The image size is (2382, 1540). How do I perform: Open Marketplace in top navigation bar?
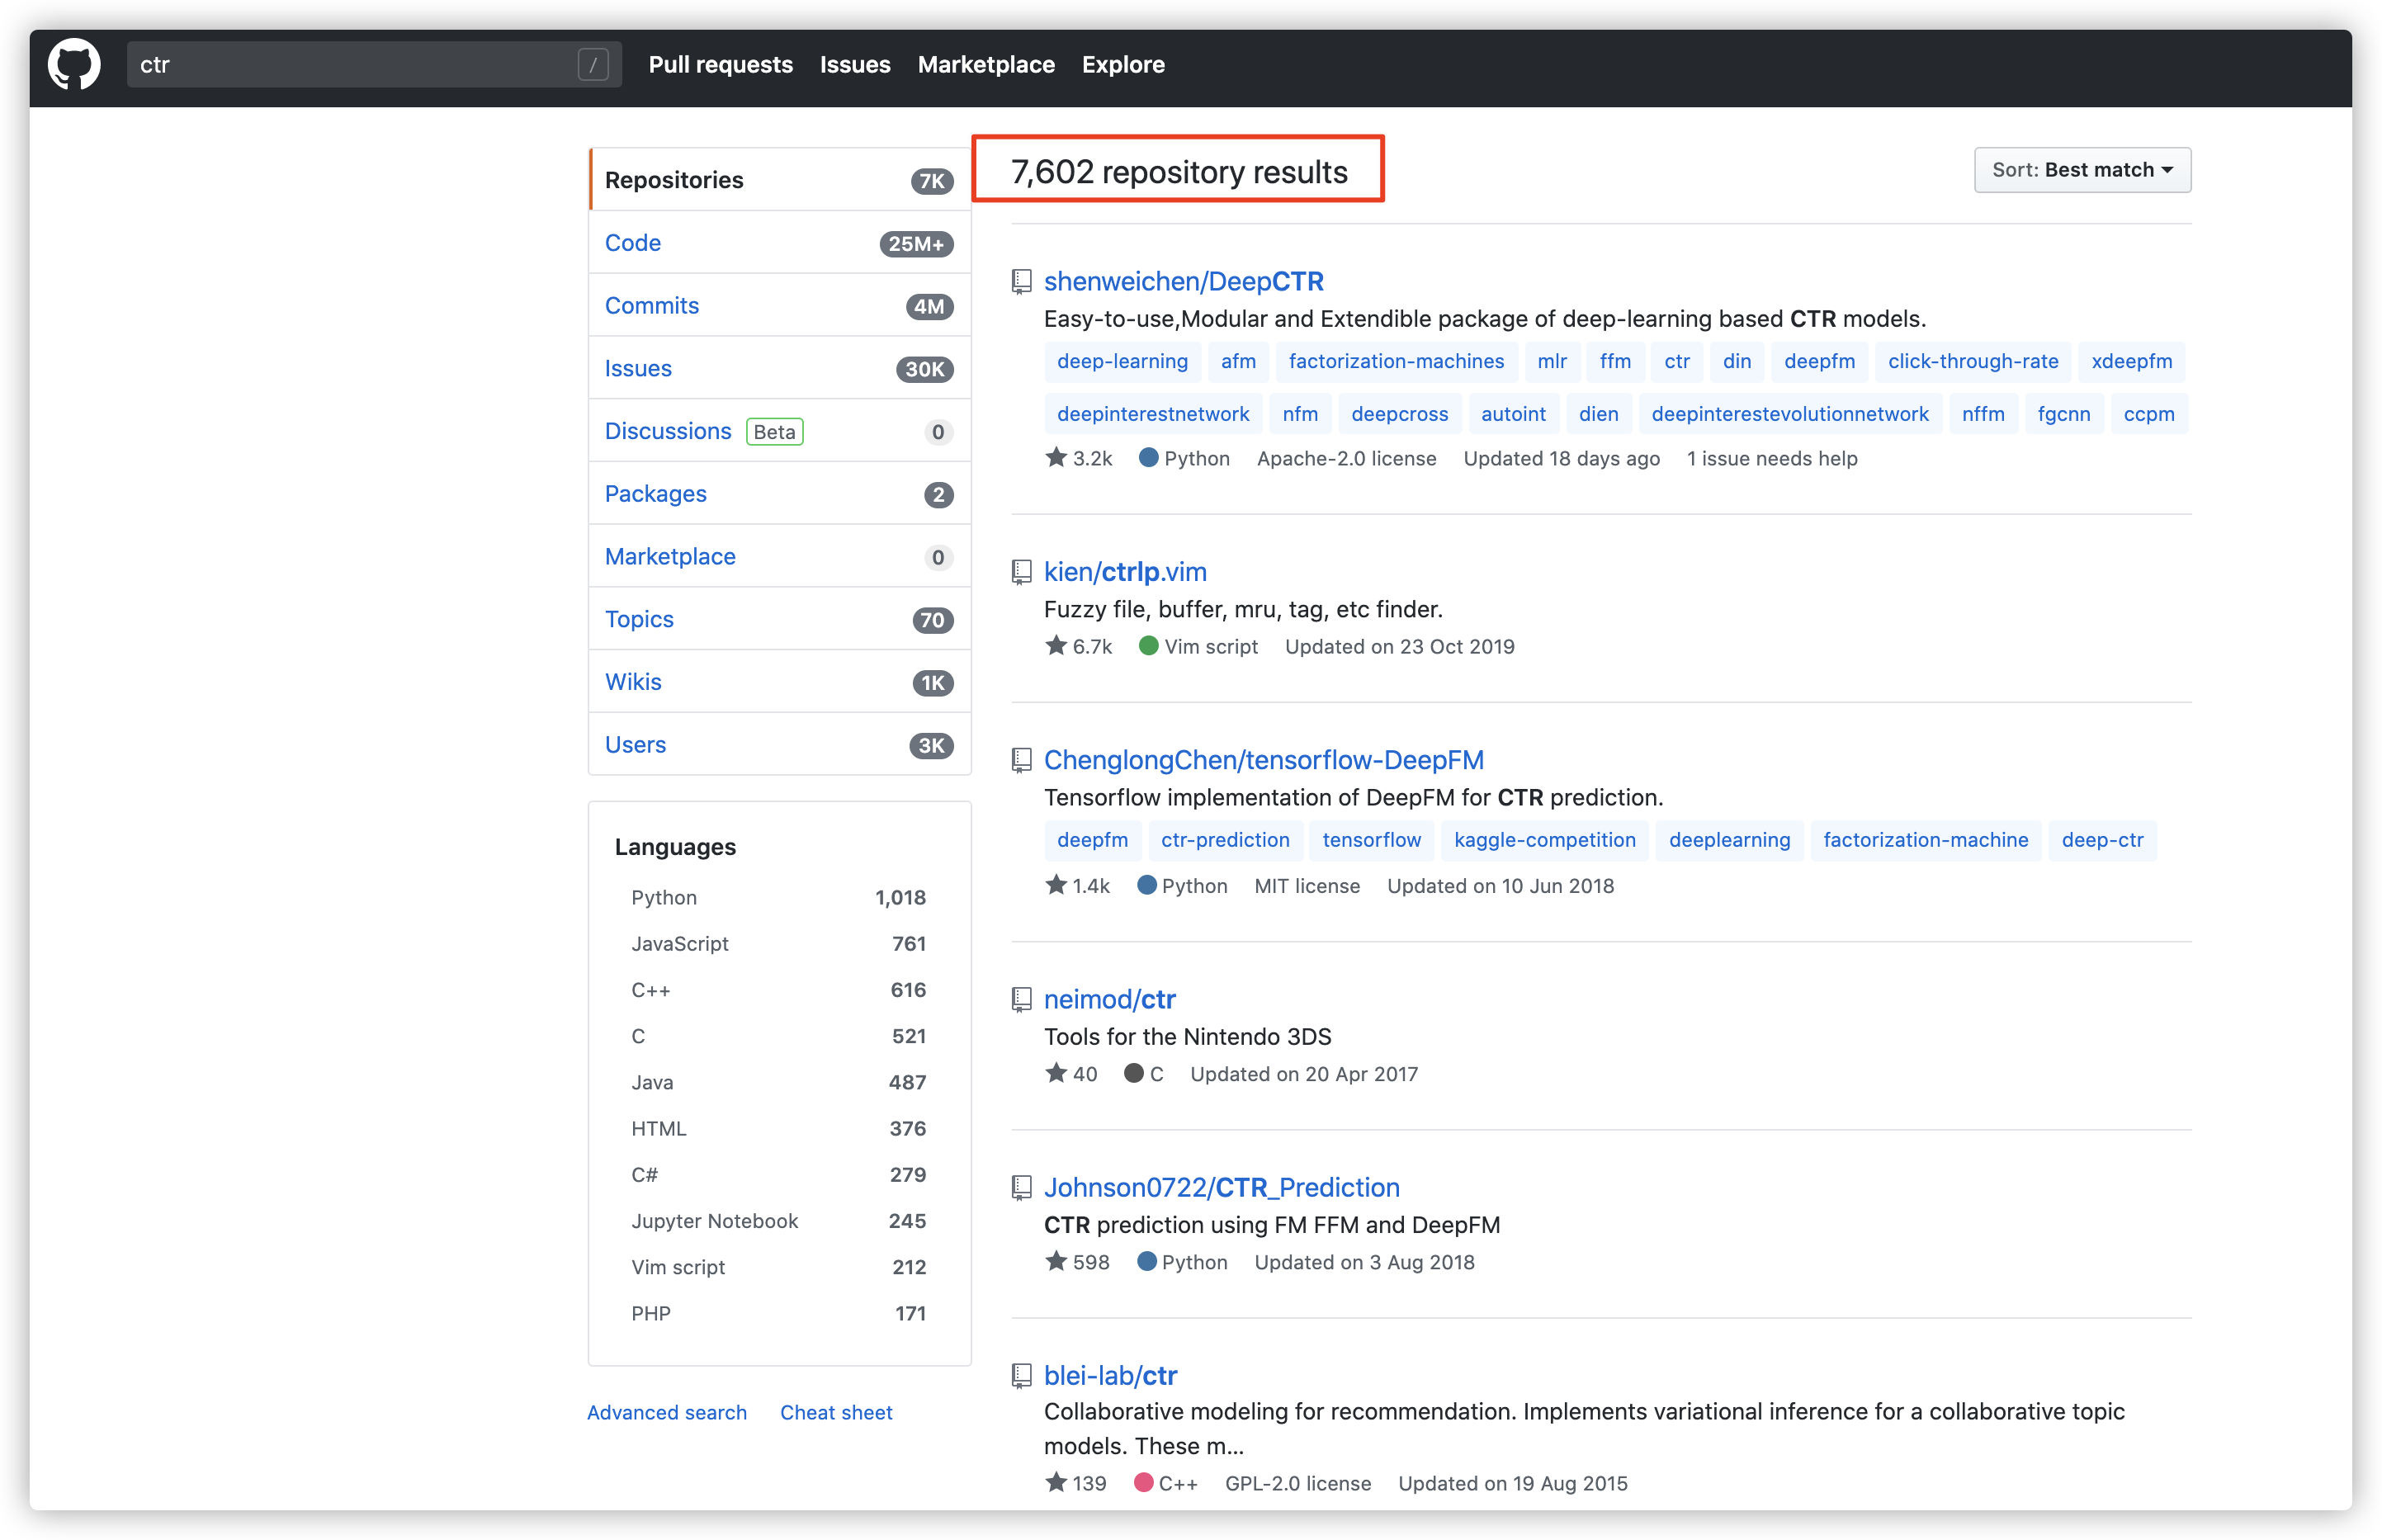pyautogui.click(x=986, y=65)
